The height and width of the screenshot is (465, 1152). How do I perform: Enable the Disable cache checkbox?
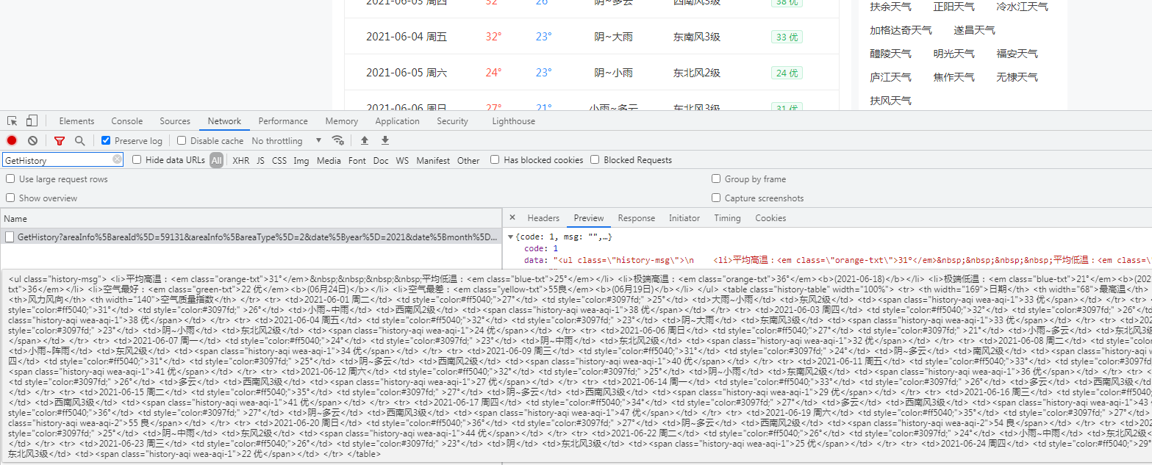182,140
